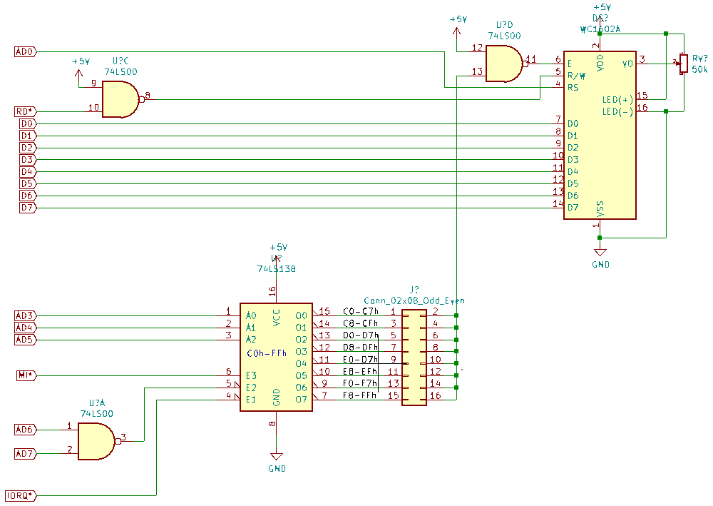Select the +5V power symbol above 74LS138
This screenshot has height=506, width=713.
point(277,248)
